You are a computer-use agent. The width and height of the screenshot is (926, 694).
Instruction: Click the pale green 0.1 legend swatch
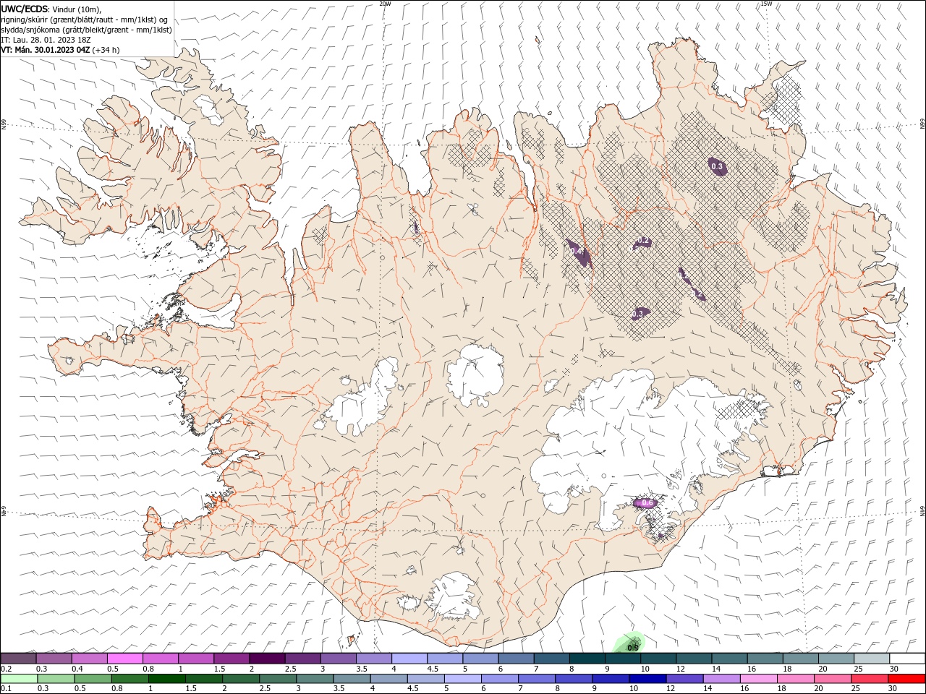coord(19,679)
